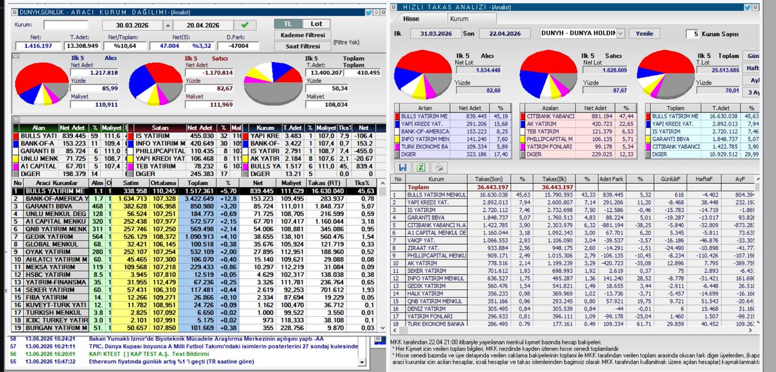This screenshot has width=776, height=372.
Task: Click red swatch beside BULLS YATIRIM ME in Artan table
Action: (x=396, y=115)
